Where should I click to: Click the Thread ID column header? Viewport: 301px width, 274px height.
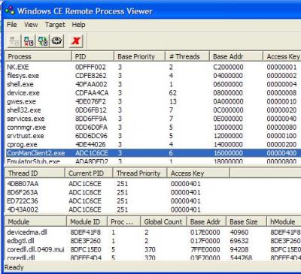[35, 173]
